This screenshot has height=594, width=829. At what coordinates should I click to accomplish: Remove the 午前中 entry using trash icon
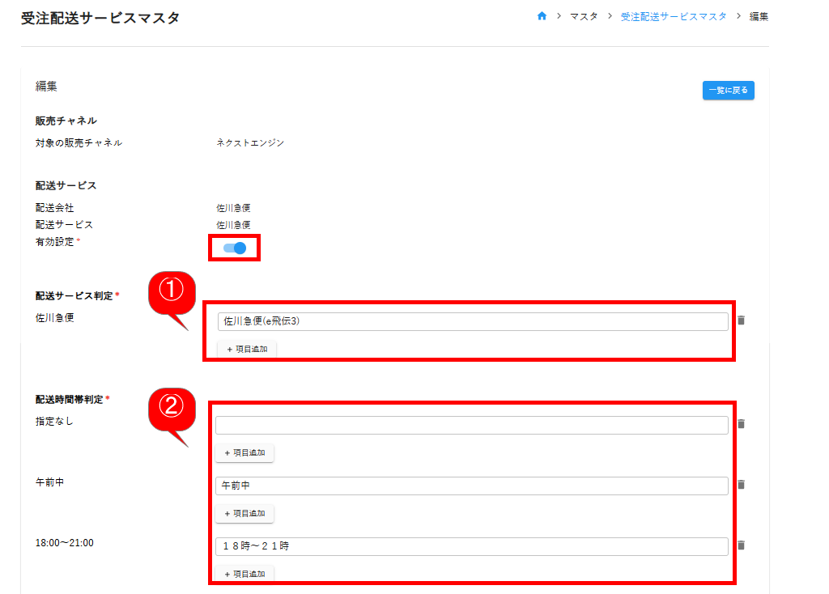(x=741, y=485)
